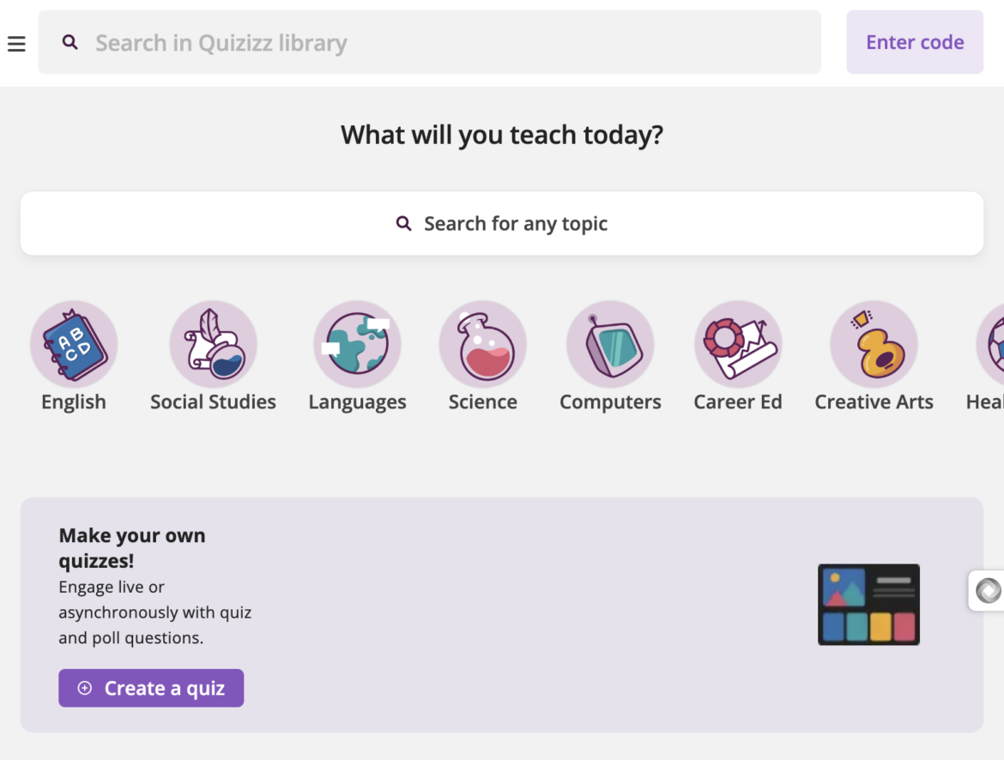Open the Creative Arts icon
Viewport: 1004px width, 760px height.
pos(874,343)
